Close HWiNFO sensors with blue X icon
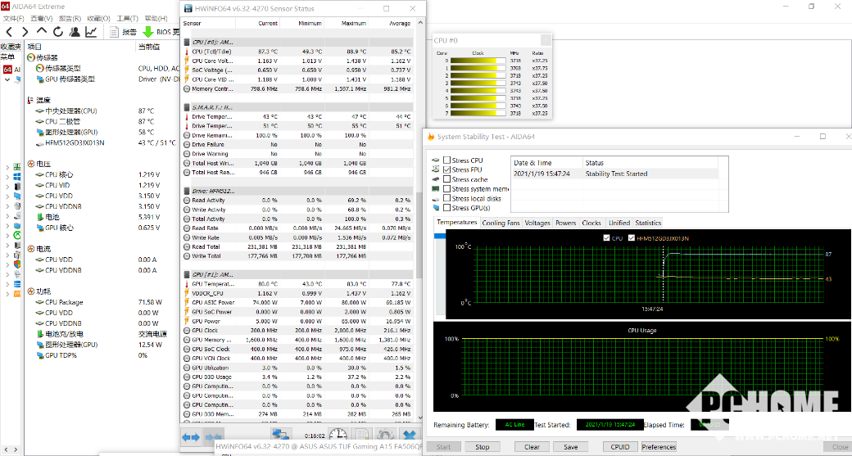 click(x=410, y=436)
